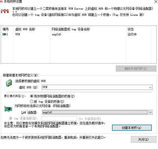The image size is (158, 149).
Task: Click the 网络适配器或 tap 设备名称 column header
Action: pyautogui.click(x=88, y=29)
